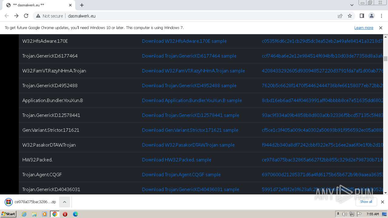Open volume control tray icon

pos(345,214)
